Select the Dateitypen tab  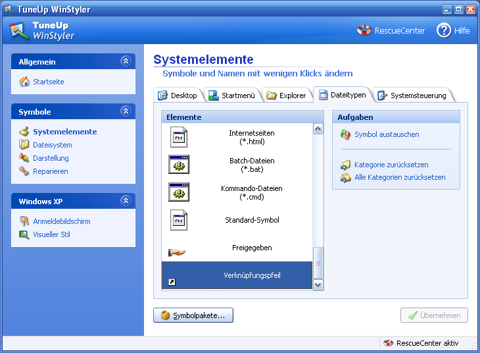click(x=343, y=95)
